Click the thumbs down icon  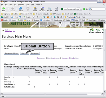[20, 17]
